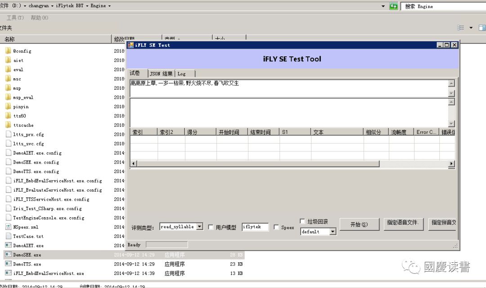Toggle the Explorer preview pane icon
Screen dimensions: 486x288
coord(482,27)
